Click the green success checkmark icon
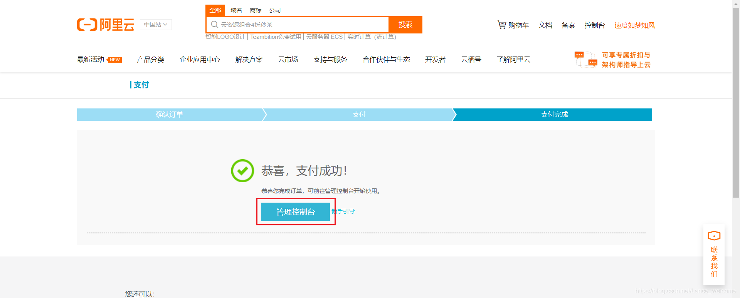Image resolution: width=740 pixels, height=298 pixels. click(242, 171)
